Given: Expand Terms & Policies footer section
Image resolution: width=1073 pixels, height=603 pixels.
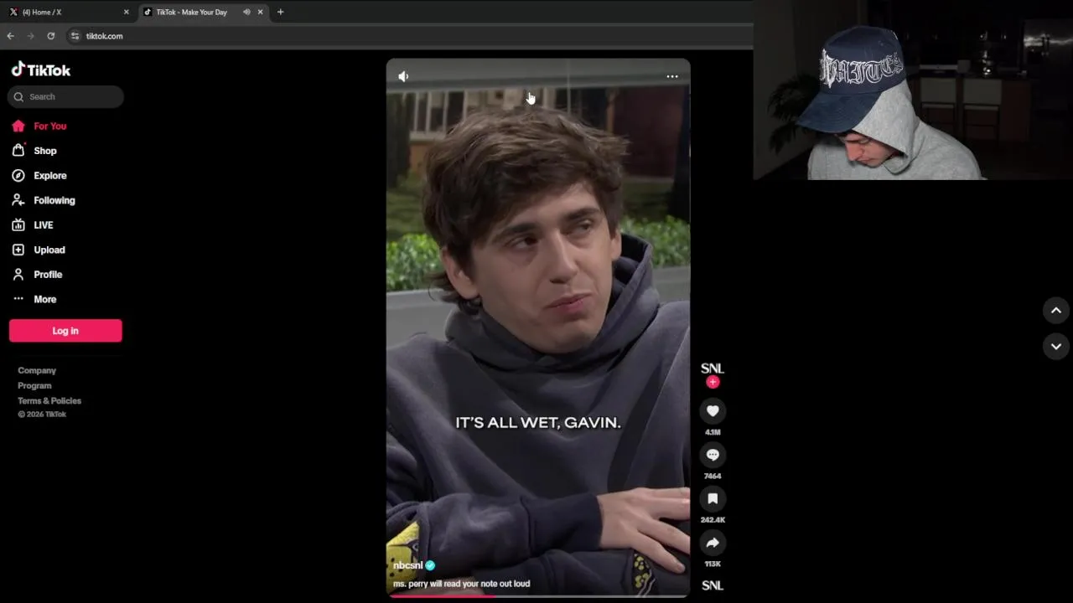Looking at the screenshot, I should tap(49, 400).
